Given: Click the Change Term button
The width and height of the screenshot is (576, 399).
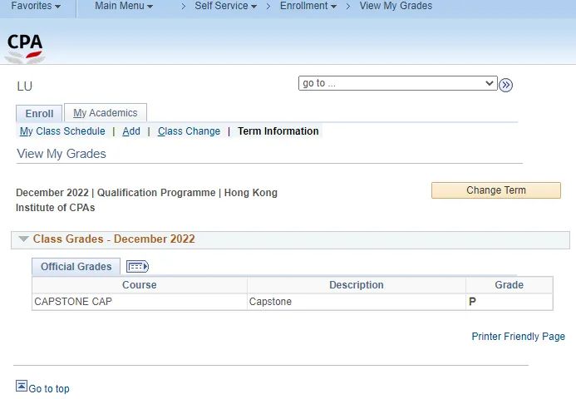Looking at the screenshot, I should [x=496, y=190].
